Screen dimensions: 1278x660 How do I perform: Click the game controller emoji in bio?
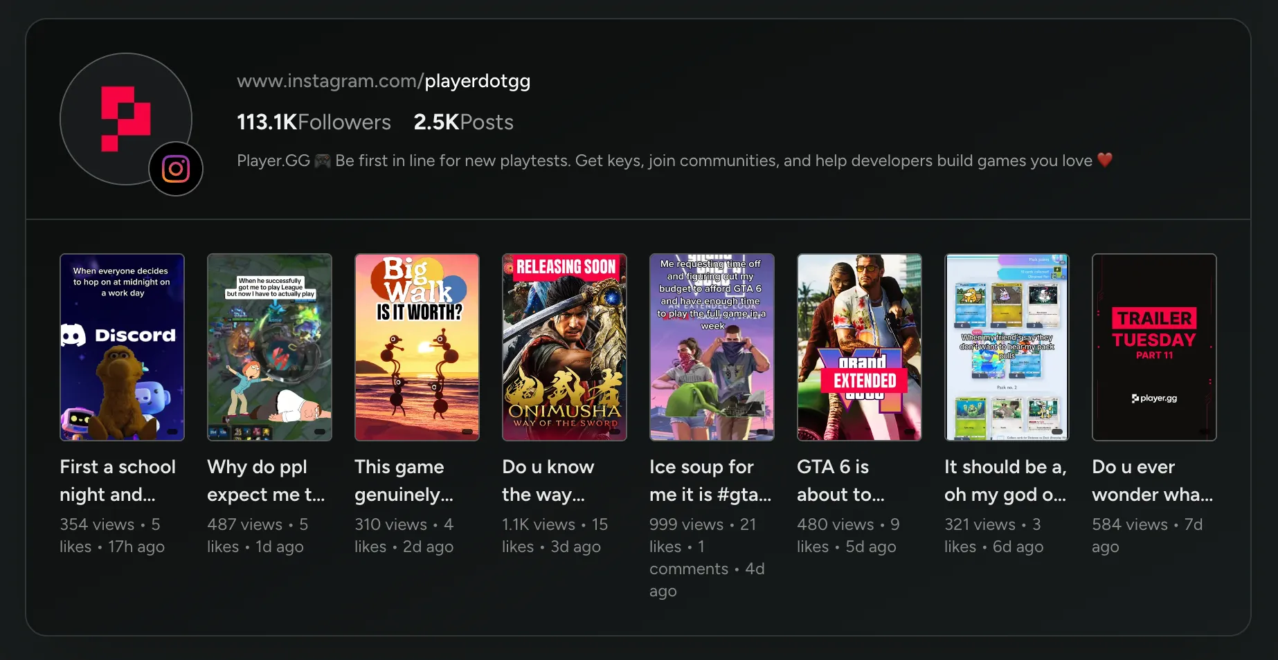[x=323, y=161]
